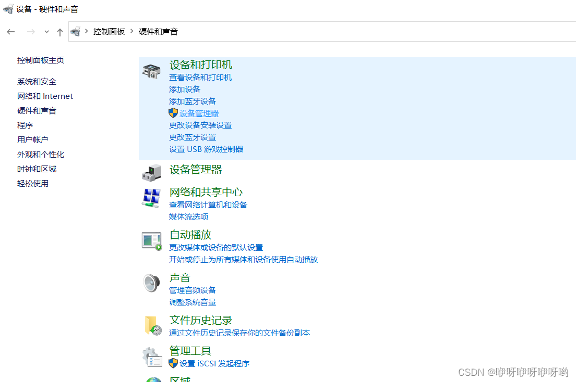Screen dimensions: 576x382
Task: Go back with the back arrow
Action: pos(10,32)
